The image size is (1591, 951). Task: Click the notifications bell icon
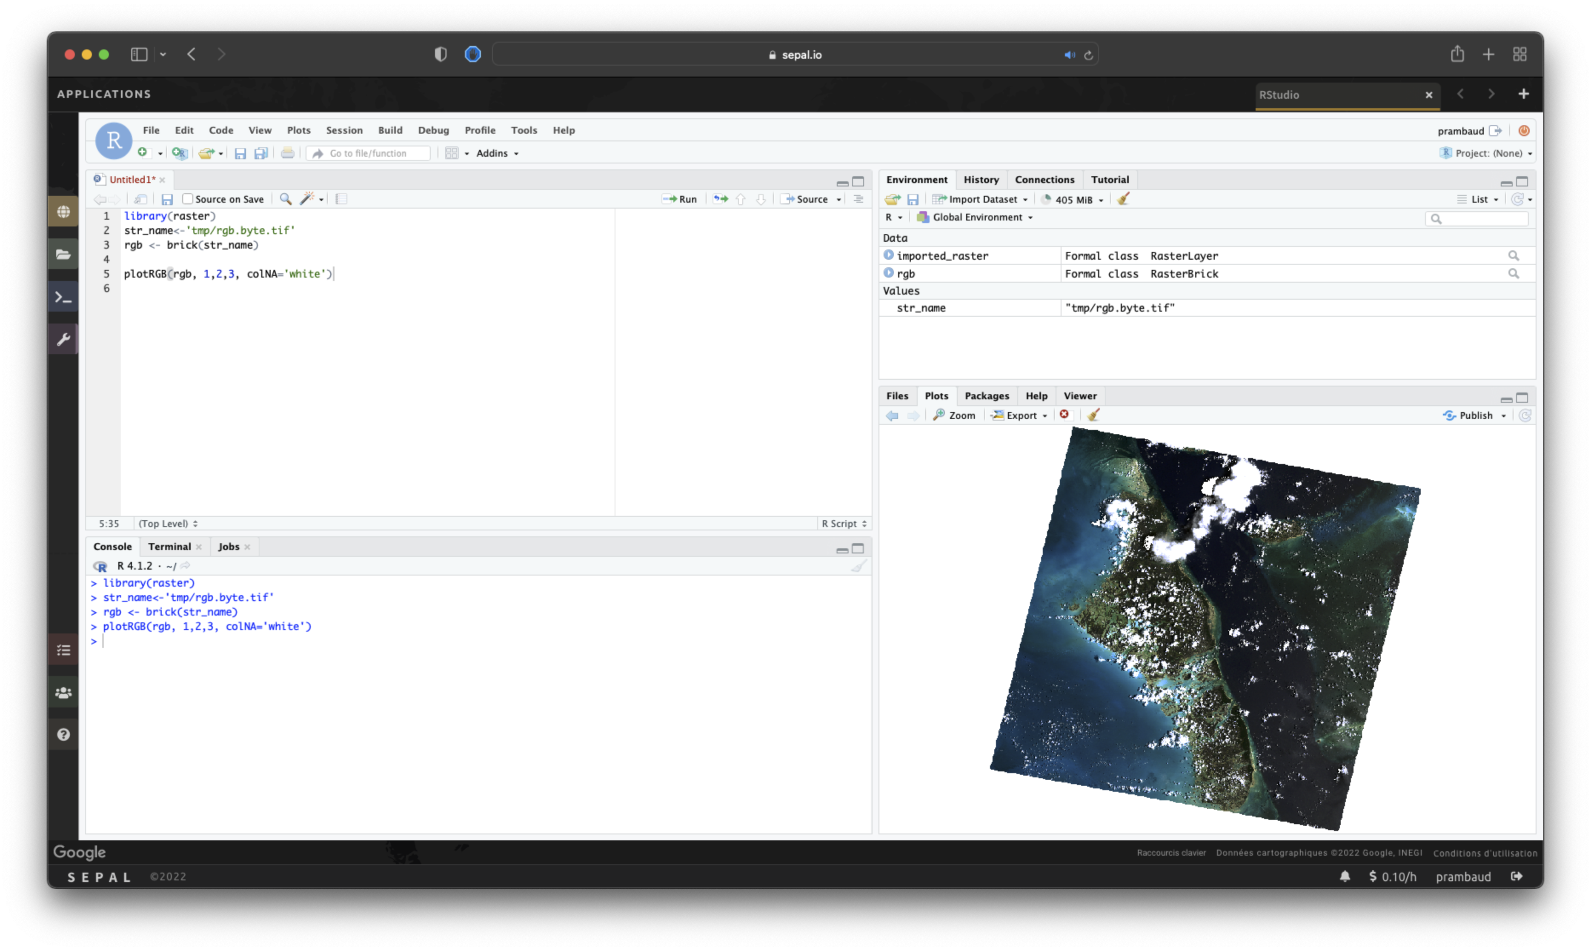pos(1344,876)
